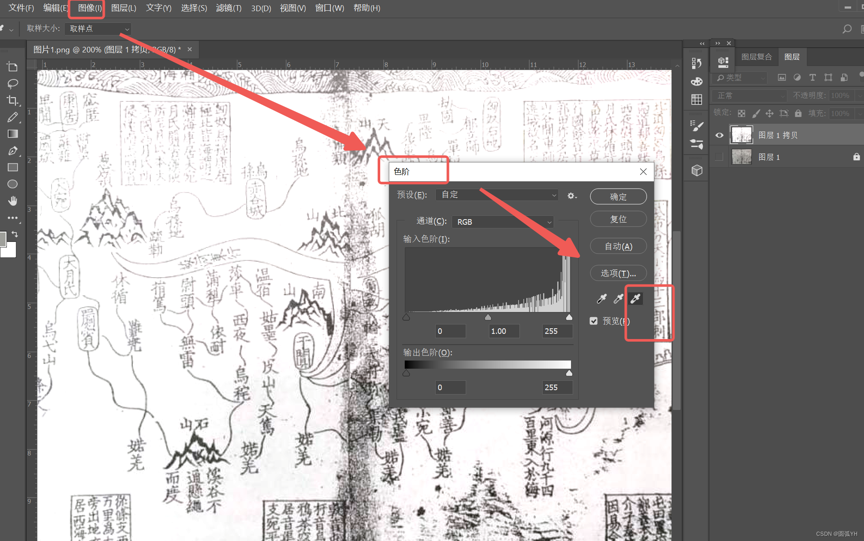Screen dimensions: 864x541
Task: Select the Pen tool in toolbar
Action: tap(12, 151)
